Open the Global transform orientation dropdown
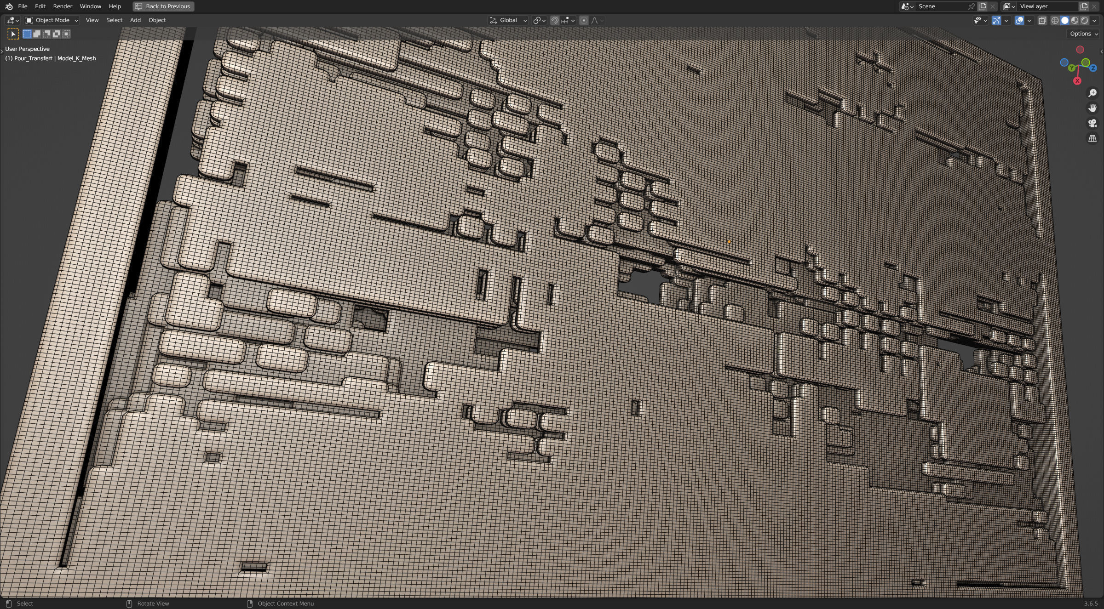 pos(508,20)
